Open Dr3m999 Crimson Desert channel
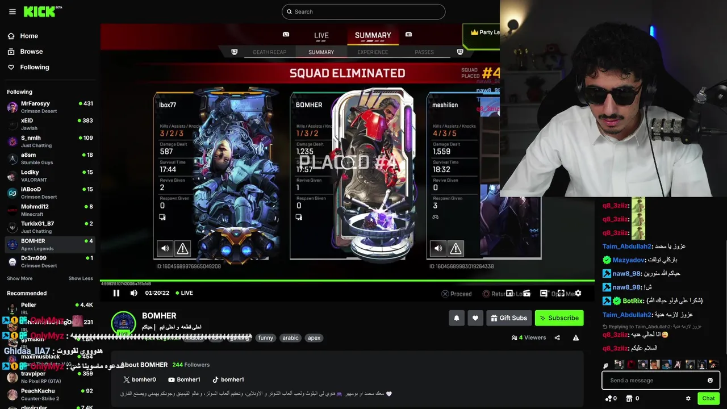727x409 pixels. (49, 261)
